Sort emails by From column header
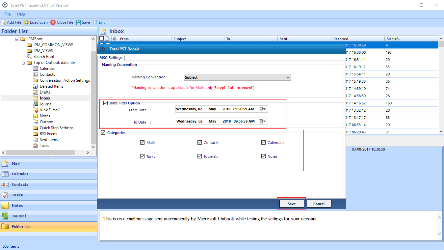This screenshot has width=444, height=250. (145, 39)
